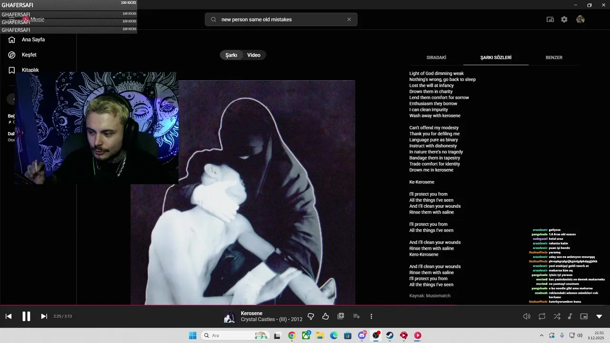Launch Google Chrome from the taskbar
Viewport: 610px width, 343px height.
tap(292, 335)
